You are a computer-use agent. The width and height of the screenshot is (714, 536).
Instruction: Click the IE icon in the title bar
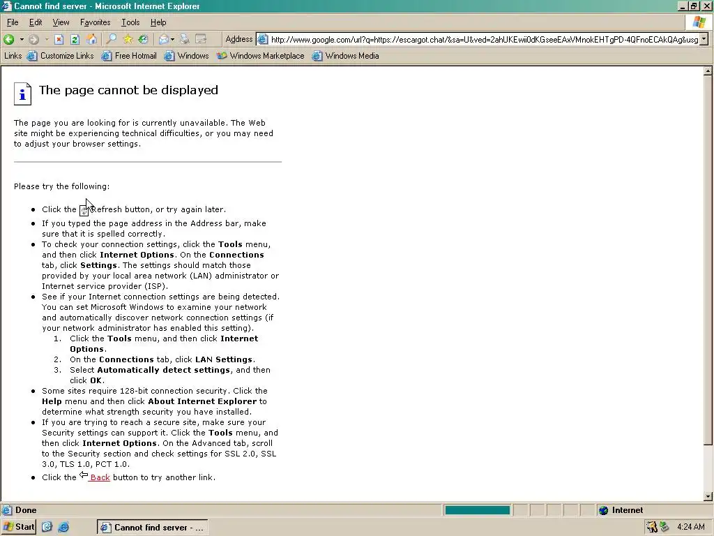pos(6,6)
